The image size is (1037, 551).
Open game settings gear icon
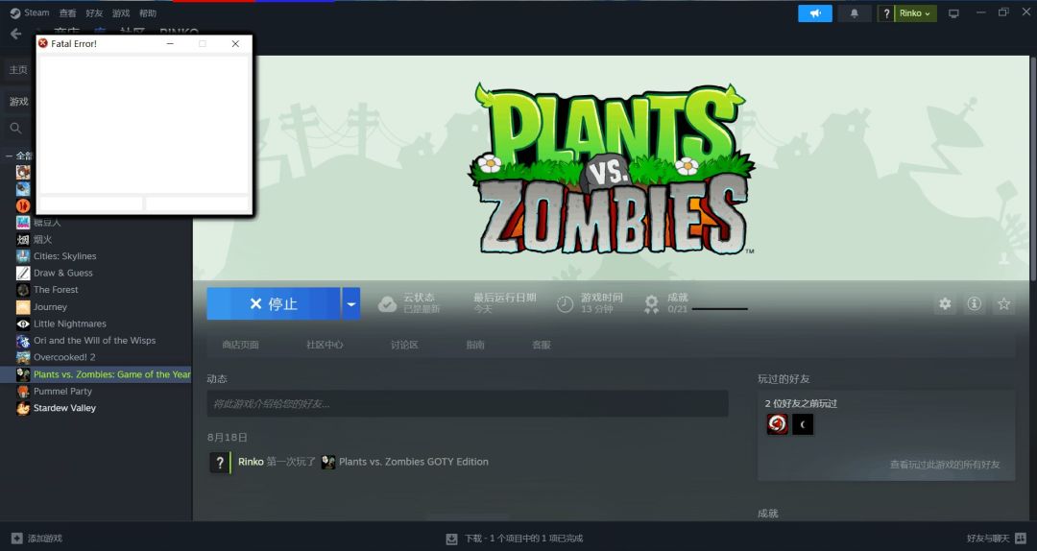tap(945, 303)
